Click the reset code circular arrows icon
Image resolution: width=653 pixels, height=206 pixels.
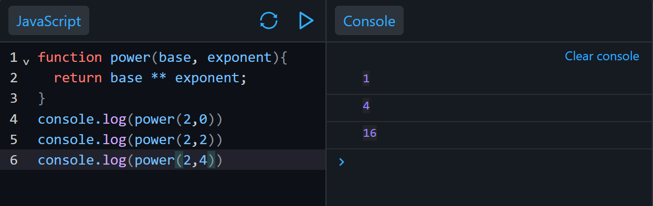[268, 21]
